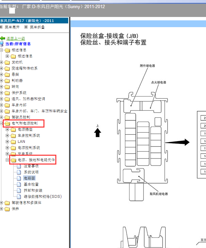Open 维修数据和规格(SDS) page
Image resolution: width=206 pixels, height=248 pixels.
(x=43, y=196)
